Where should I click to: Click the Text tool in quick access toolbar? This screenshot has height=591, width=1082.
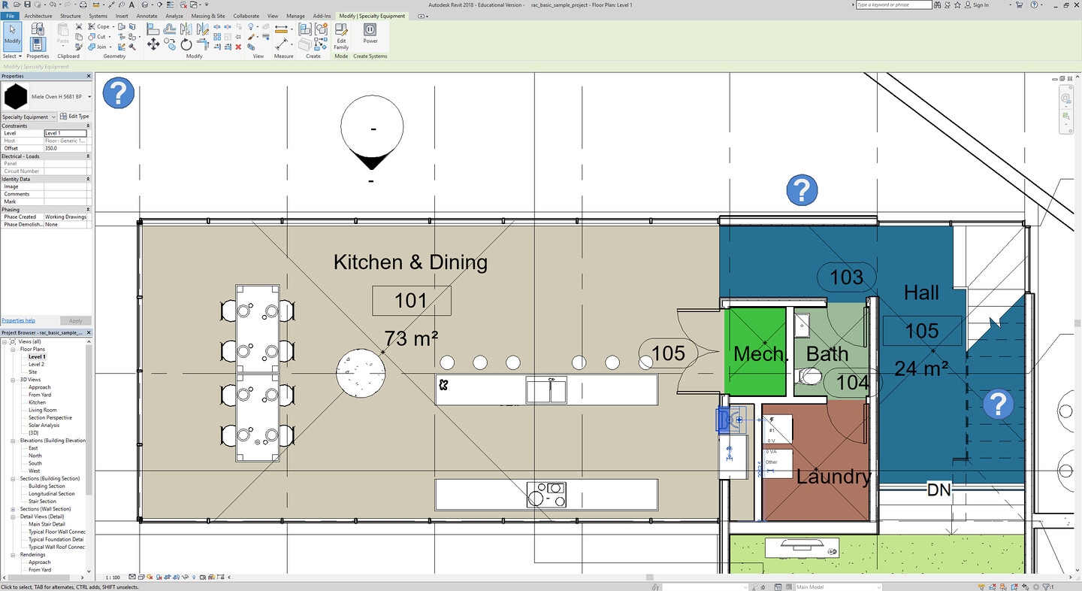point(131,5)
